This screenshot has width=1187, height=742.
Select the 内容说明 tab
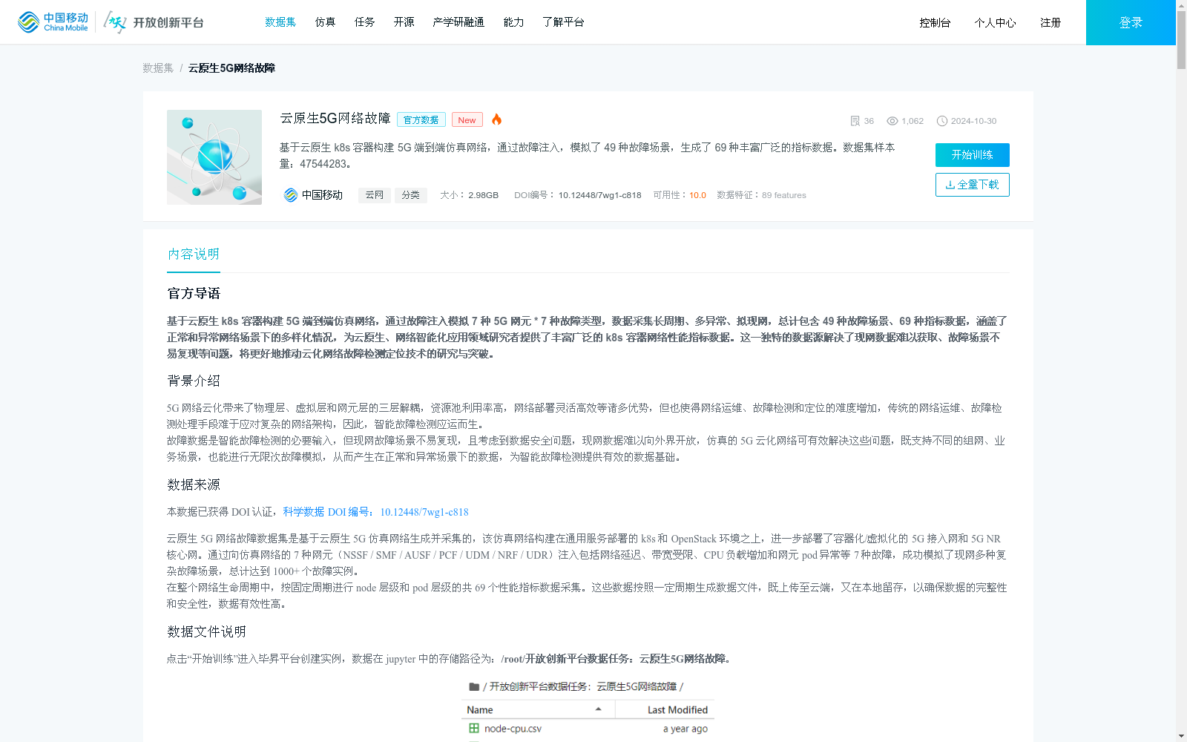click(x=194, y=255)
